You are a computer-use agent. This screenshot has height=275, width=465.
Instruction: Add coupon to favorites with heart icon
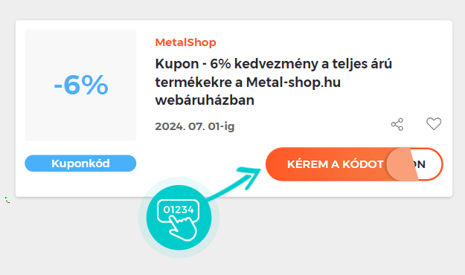click(434, 124)
